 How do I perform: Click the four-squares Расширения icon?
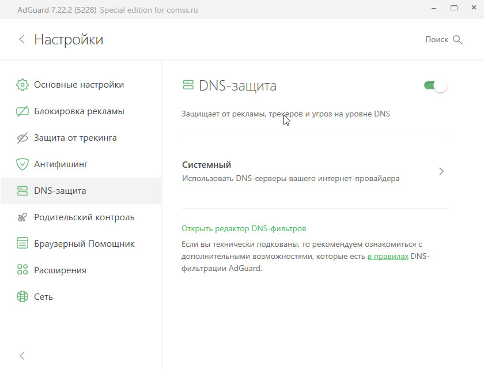tap(22, 270)
